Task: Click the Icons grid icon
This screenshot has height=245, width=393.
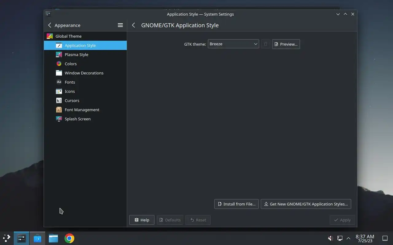Action: coord(59,91)
